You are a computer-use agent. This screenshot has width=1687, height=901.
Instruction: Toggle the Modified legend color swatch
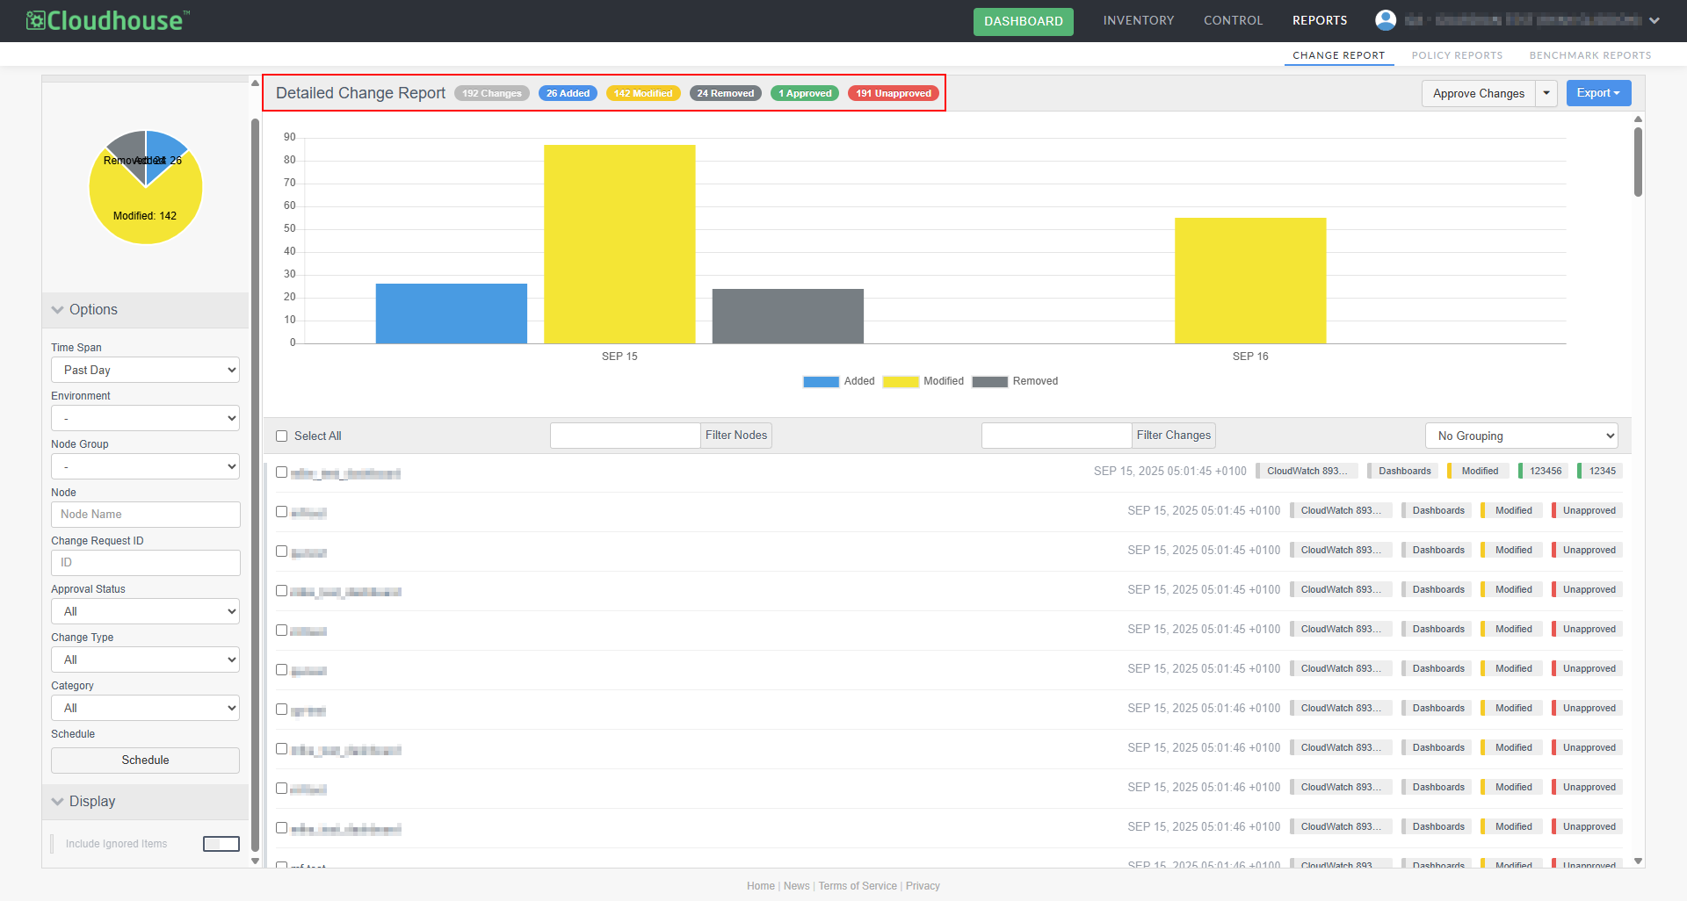pos(900,382)
